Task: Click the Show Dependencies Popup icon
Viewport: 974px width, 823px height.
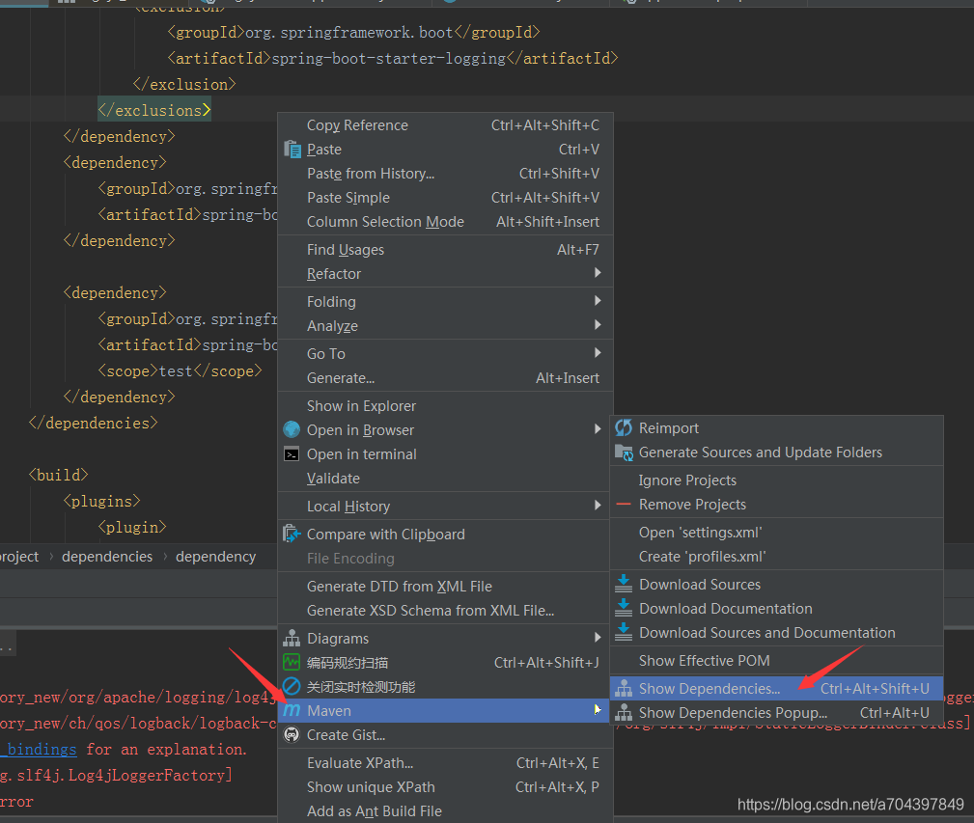Action: [x=624, y=712]
